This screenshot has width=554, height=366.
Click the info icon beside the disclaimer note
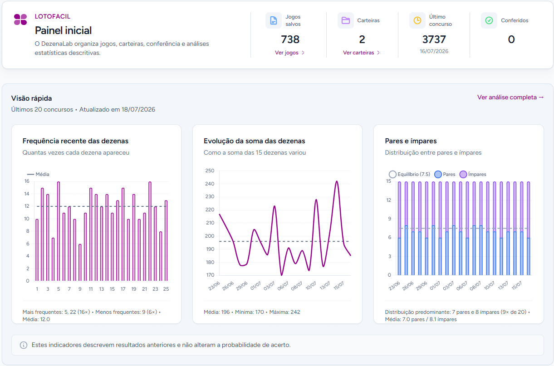24,345
